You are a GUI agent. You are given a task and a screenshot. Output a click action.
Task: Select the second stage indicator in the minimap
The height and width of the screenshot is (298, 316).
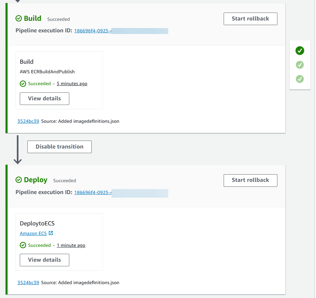(300, 65)
